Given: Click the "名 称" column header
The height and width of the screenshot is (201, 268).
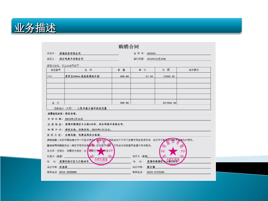Looking at the screenshot, I should [88, 70].
